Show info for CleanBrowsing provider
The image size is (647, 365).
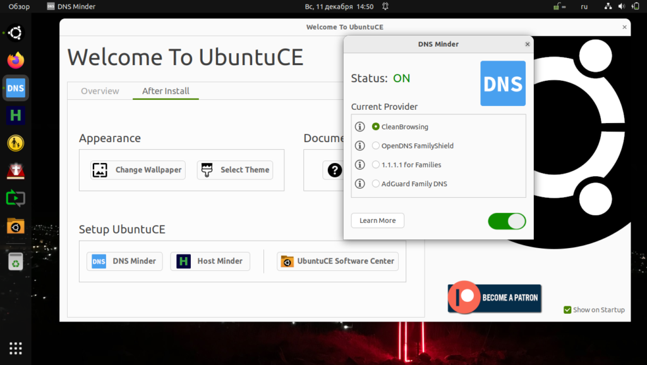pyautogui.click(x=360, y=126)
